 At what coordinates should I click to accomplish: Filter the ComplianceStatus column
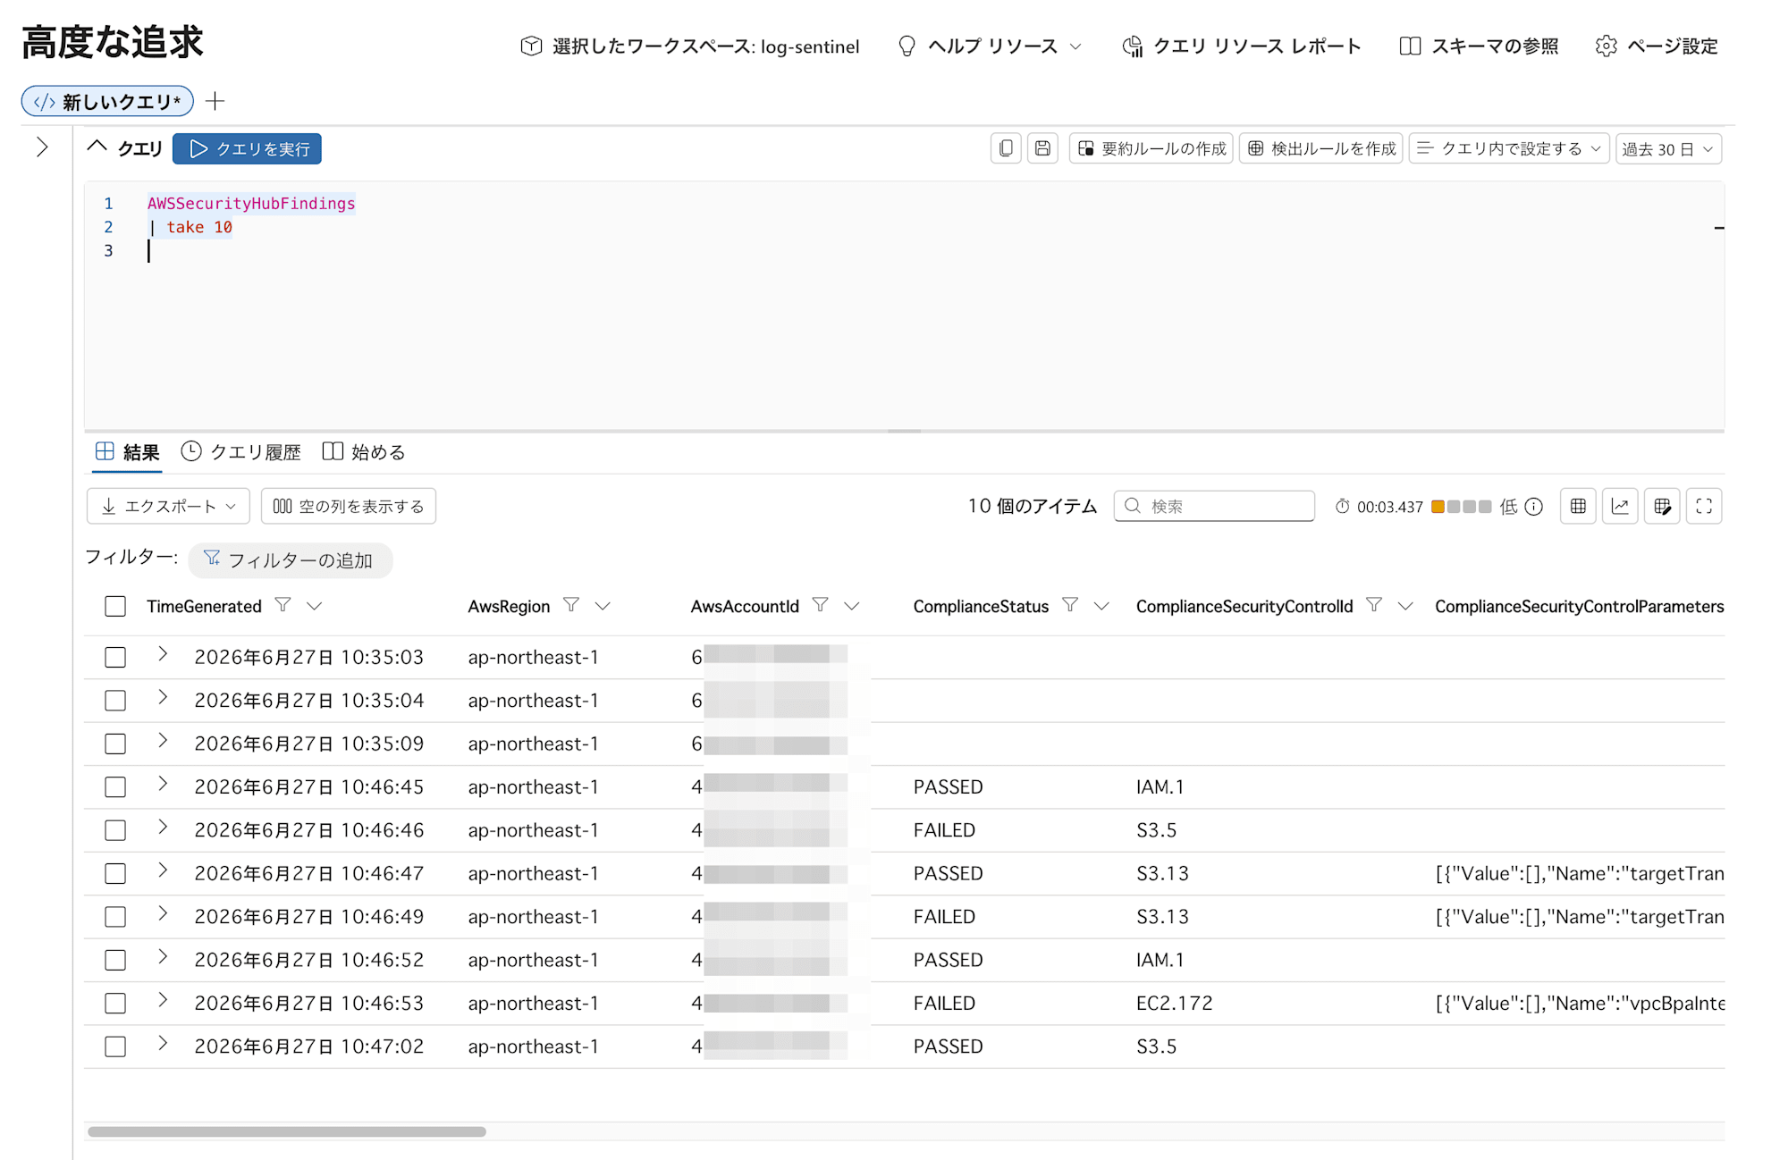click(x=1070, y=605)
